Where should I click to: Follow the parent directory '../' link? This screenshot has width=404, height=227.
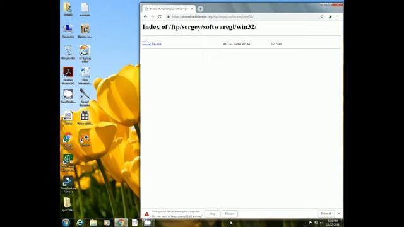tap(145, 41)
